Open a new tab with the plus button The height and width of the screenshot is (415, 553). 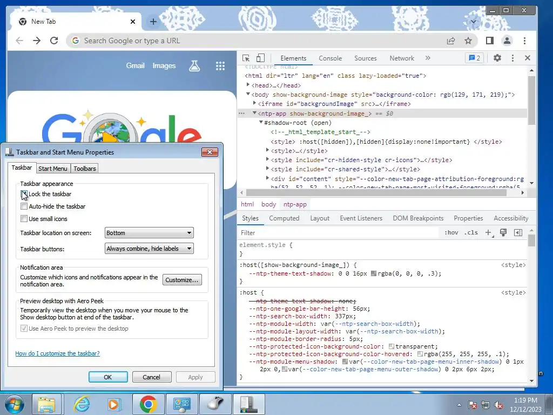pyautogui.click(x=153, y=22)
